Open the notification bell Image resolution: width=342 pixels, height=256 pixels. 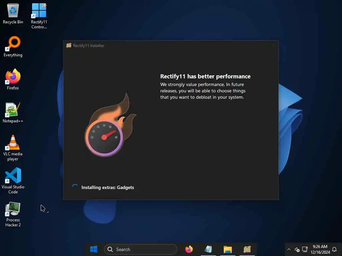tap(334, 249)
